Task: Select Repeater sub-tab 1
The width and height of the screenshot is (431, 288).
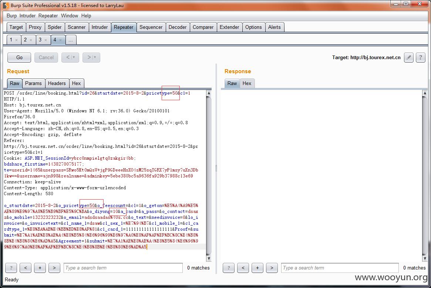Action: pos(11,40)
